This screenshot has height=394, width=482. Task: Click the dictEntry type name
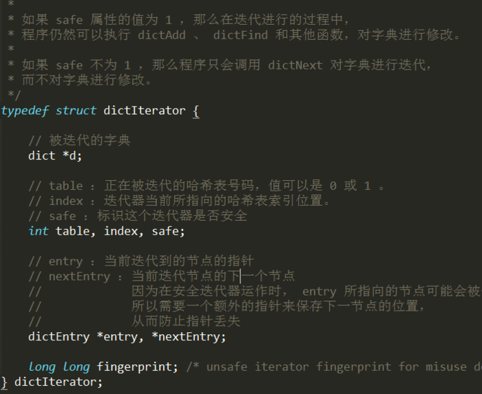point(59,337)
